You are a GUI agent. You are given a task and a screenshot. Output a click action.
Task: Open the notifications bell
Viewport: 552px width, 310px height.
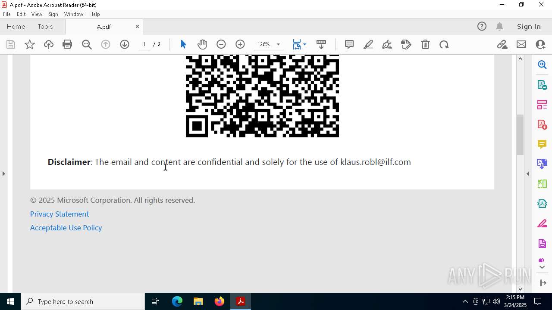(x=499, y=27)
